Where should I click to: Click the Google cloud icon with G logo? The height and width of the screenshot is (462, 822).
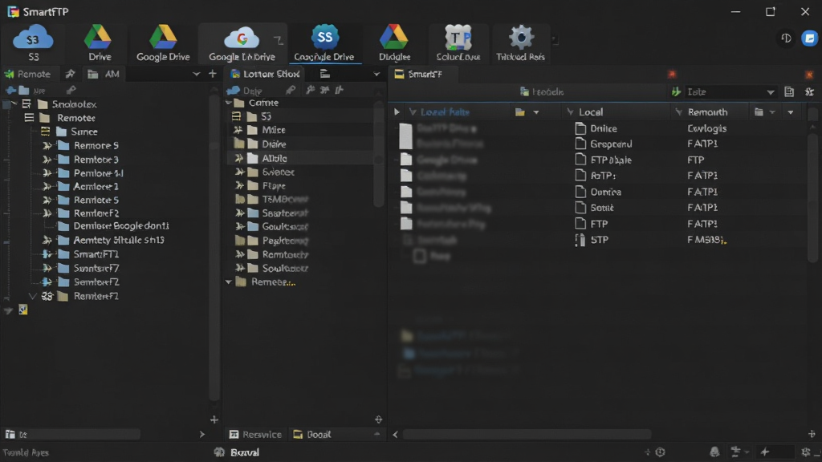pos(241,38)
